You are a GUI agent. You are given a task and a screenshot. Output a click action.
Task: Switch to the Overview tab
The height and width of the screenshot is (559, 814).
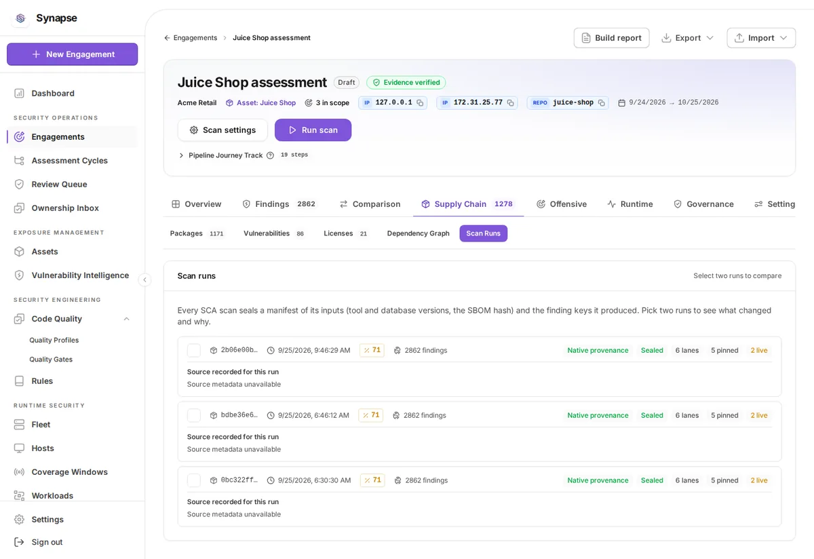click(196, 204)
